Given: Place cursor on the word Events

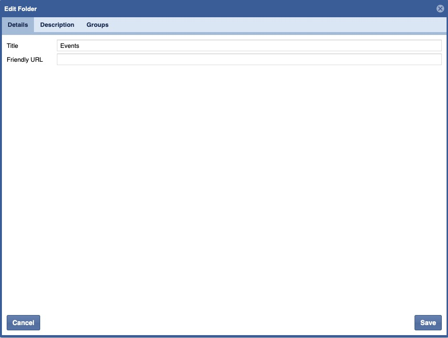Looking at the screenshot, I should (x=70, y=46).
